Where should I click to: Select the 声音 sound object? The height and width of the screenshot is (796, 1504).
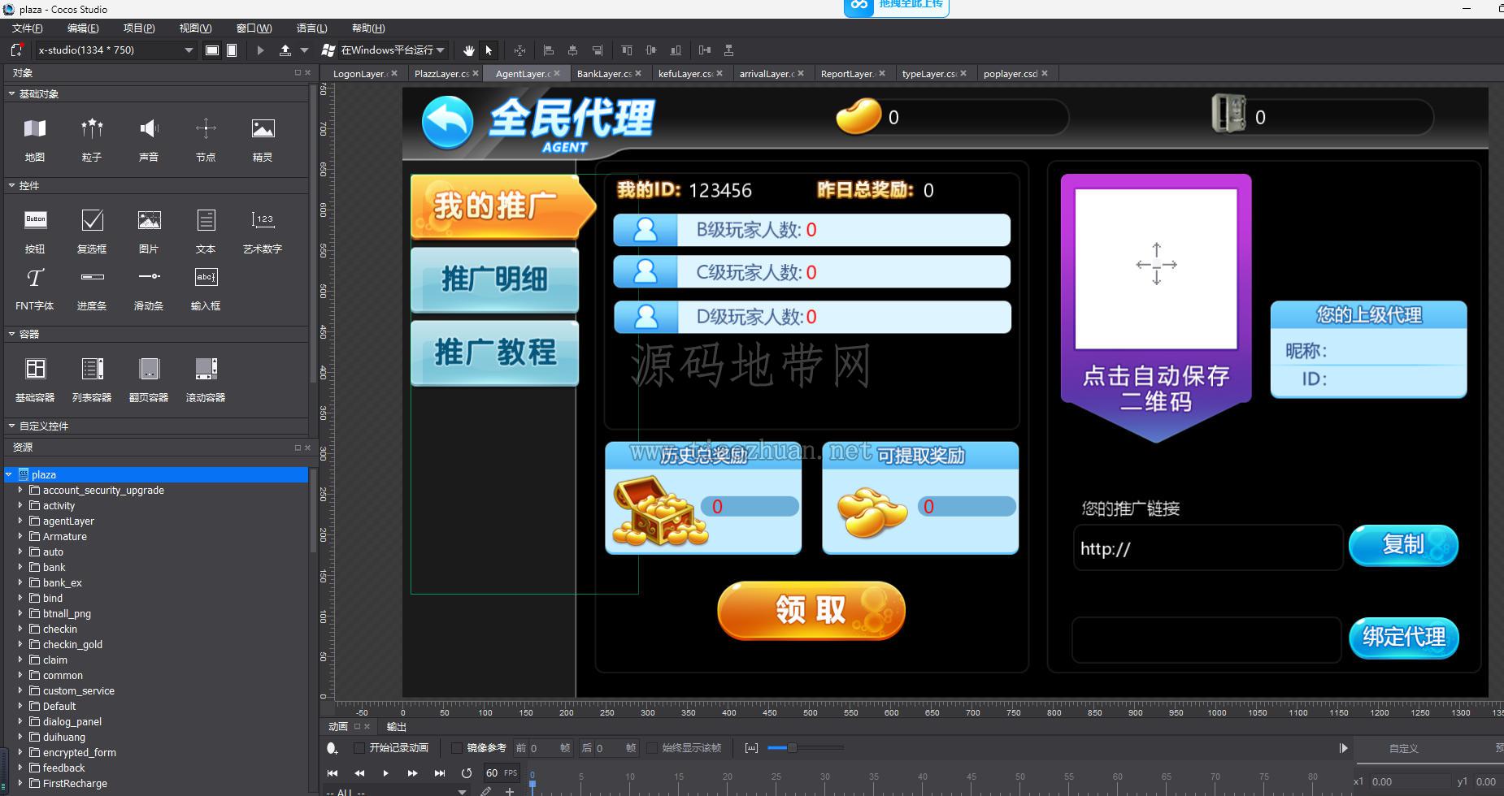click(x=149, y=128)
